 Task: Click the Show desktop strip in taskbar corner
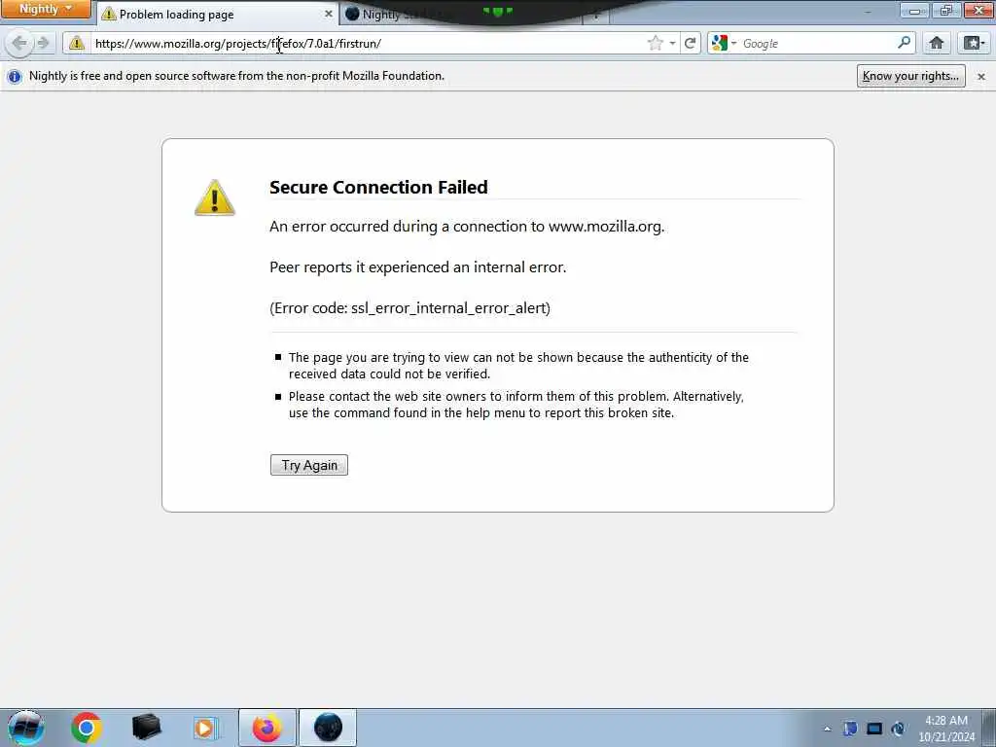pos(989,728)
